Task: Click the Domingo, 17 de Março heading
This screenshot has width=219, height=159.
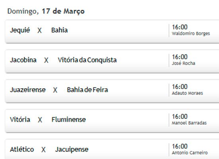Action: [46, 11]
